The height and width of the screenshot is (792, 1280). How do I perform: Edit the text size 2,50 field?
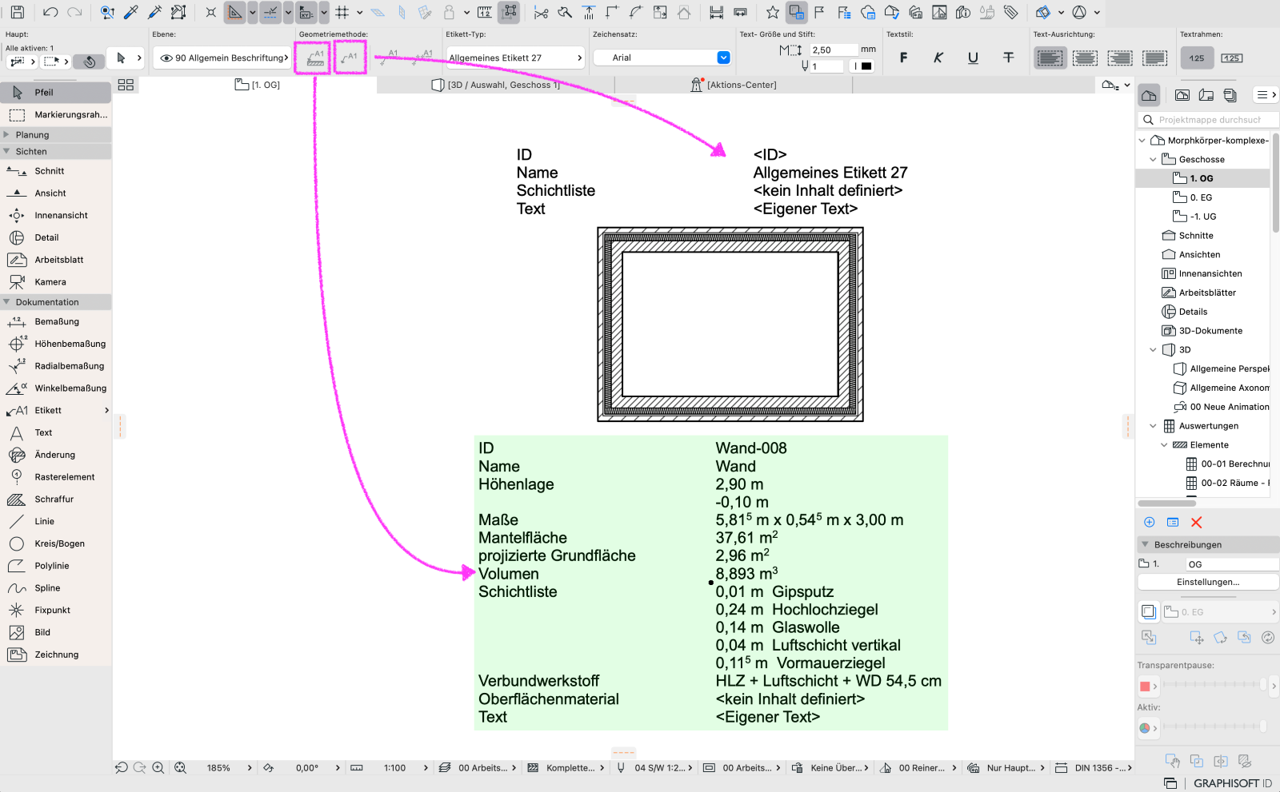[x=834, y=50]
